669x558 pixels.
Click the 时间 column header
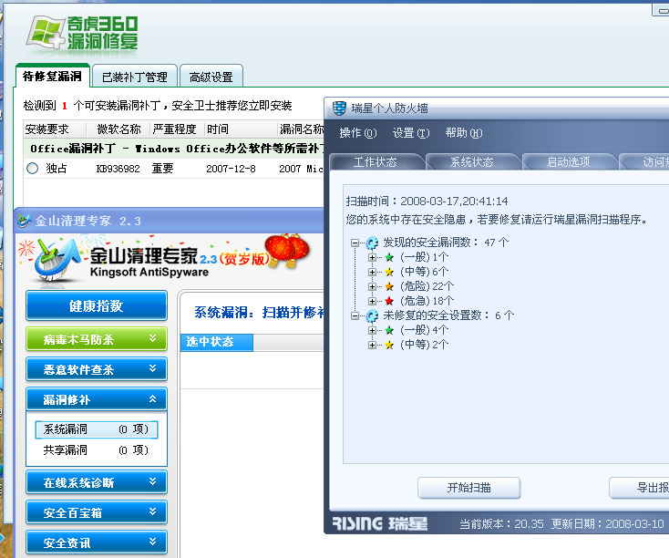[241, 129]
